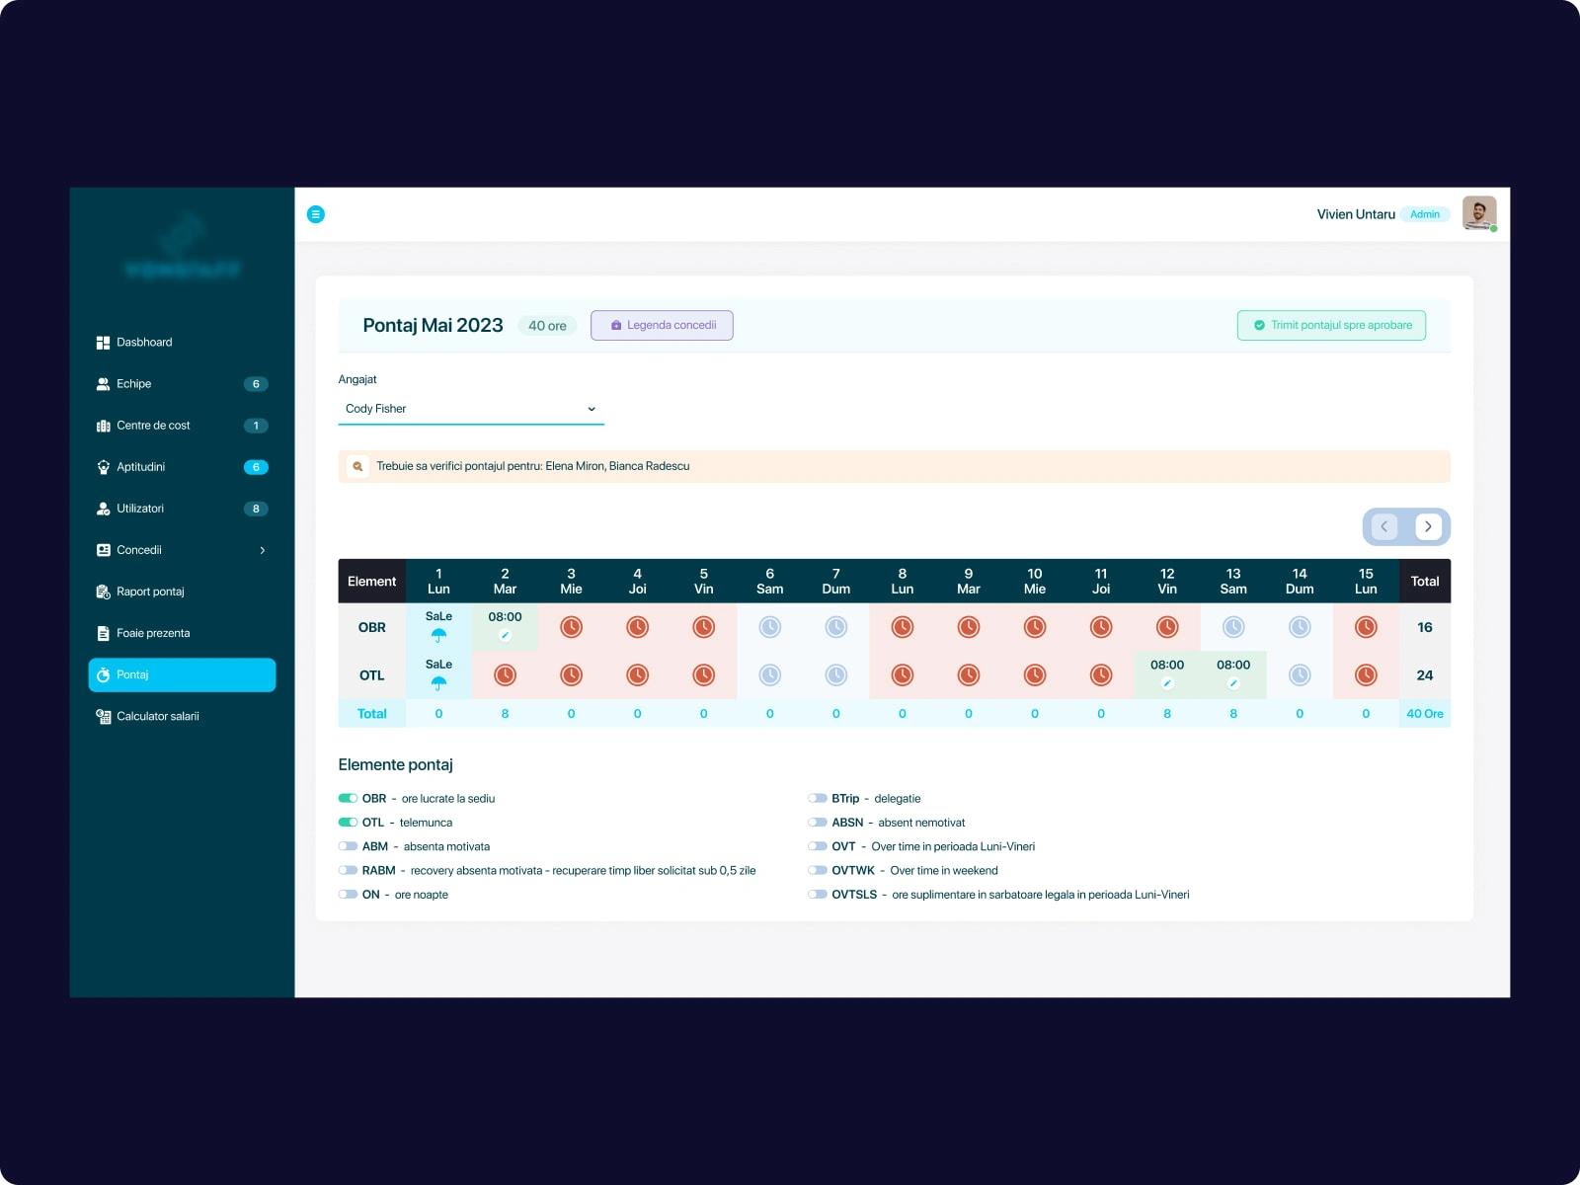Click the Legenda concedii button
Screen dimensions: 1580x1185
tap(662, 325)
